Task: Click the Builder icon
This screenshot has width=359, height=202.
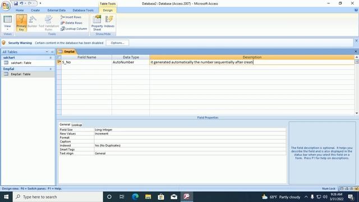Action: pyautogui.click(x=33, y=22)
